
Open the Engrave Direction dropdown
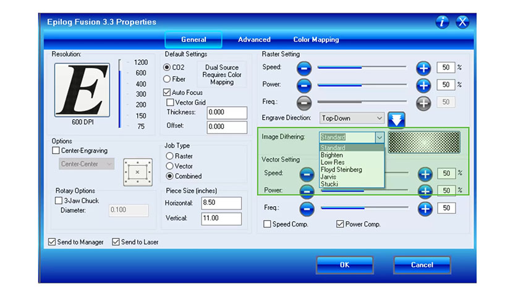(352, 117)
